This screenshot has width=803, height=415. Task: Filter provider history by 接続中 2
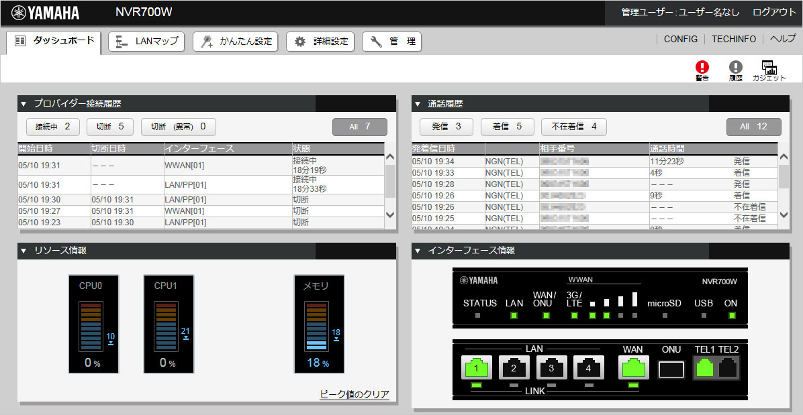click(53, 127)
